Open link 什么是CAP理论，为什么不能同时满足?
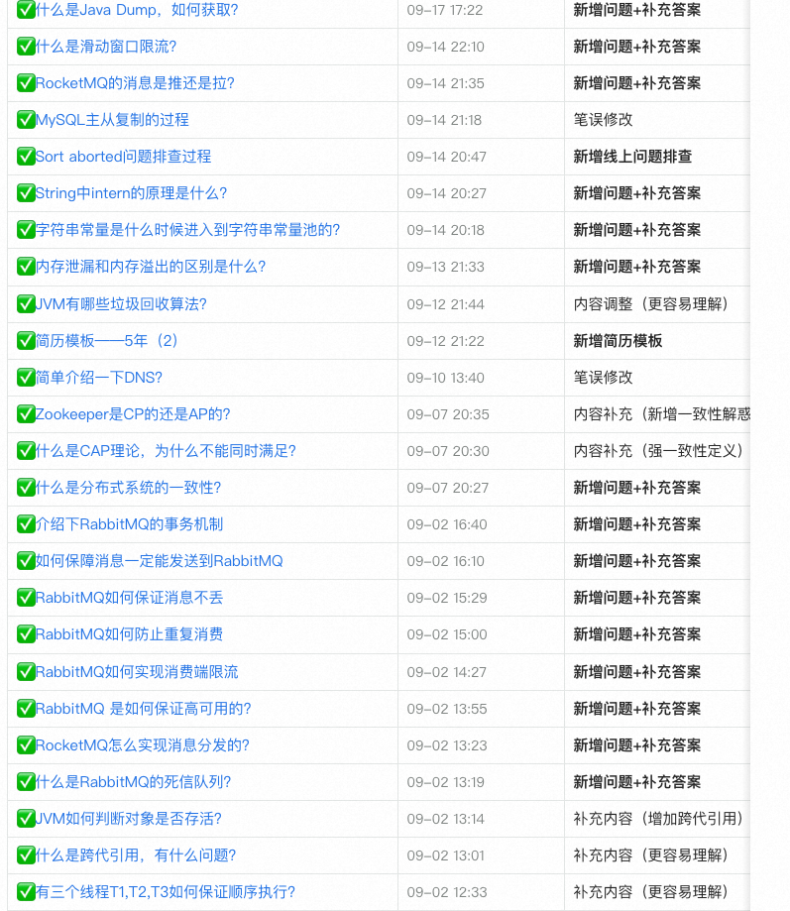The height and width of the screenshot is (911, 790). [166, 451]
